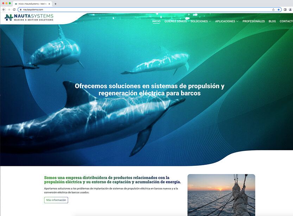Screen dimensions: 293x216
Task: Click the Inicio NautaSystems browser tab
Action: click(x=31, y=4)
